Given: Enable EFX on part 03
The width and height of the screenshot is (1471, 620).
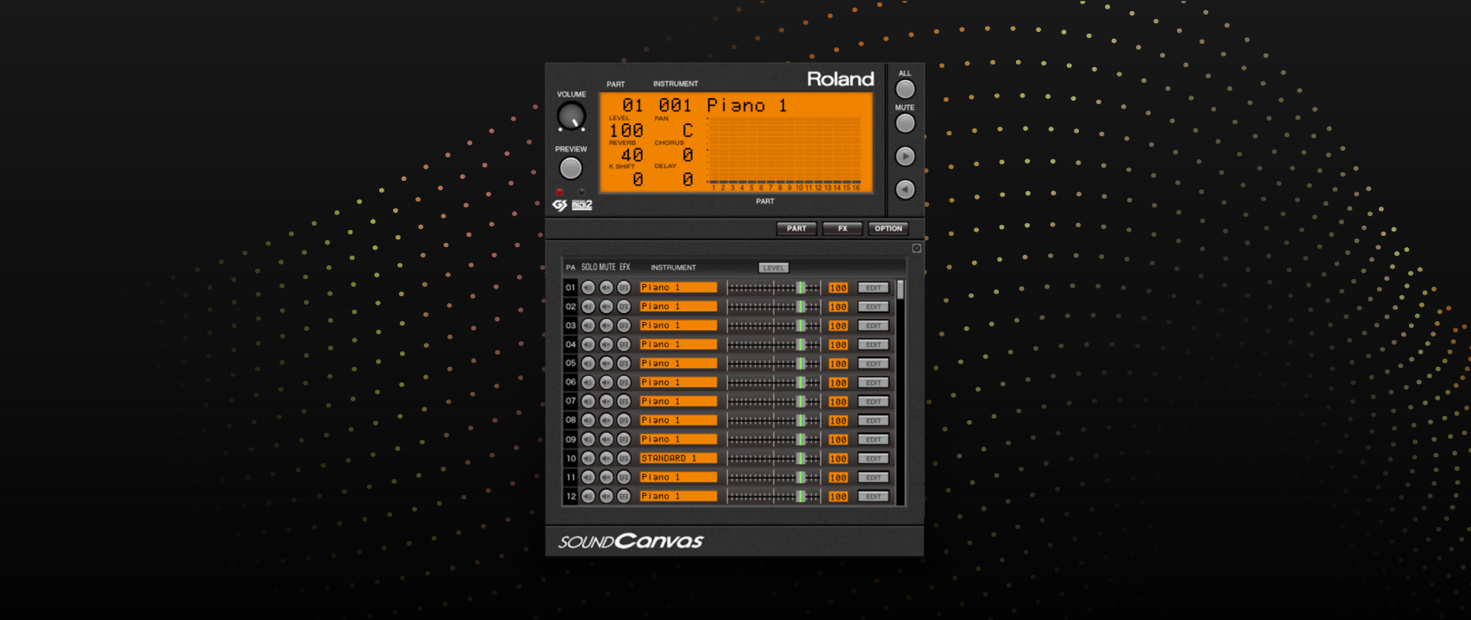Looking at the screenshot, I should click(624, 325).
